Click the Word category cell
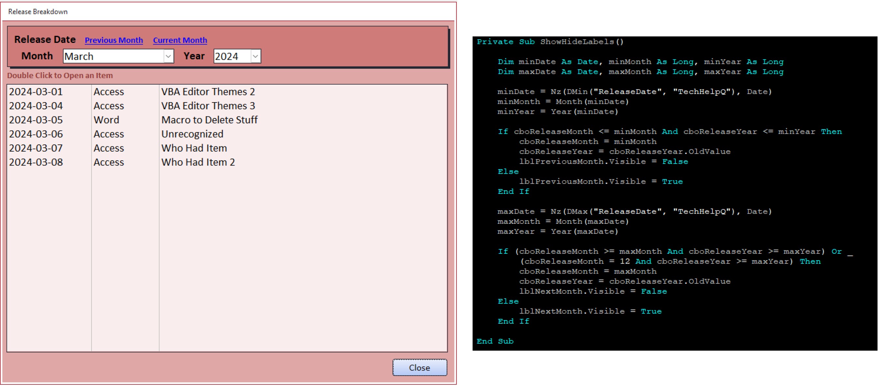The height and width of the screenshot is (390, 894). tap(106, 120)
